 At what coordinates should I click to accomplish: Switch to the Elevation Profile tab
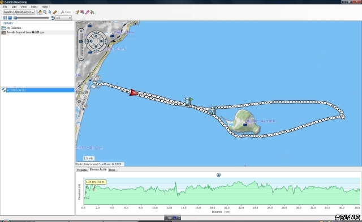98,169
